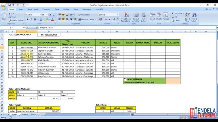The image size is (218, 122).
Task: Align text to the left
Action: tap(60, 19)
